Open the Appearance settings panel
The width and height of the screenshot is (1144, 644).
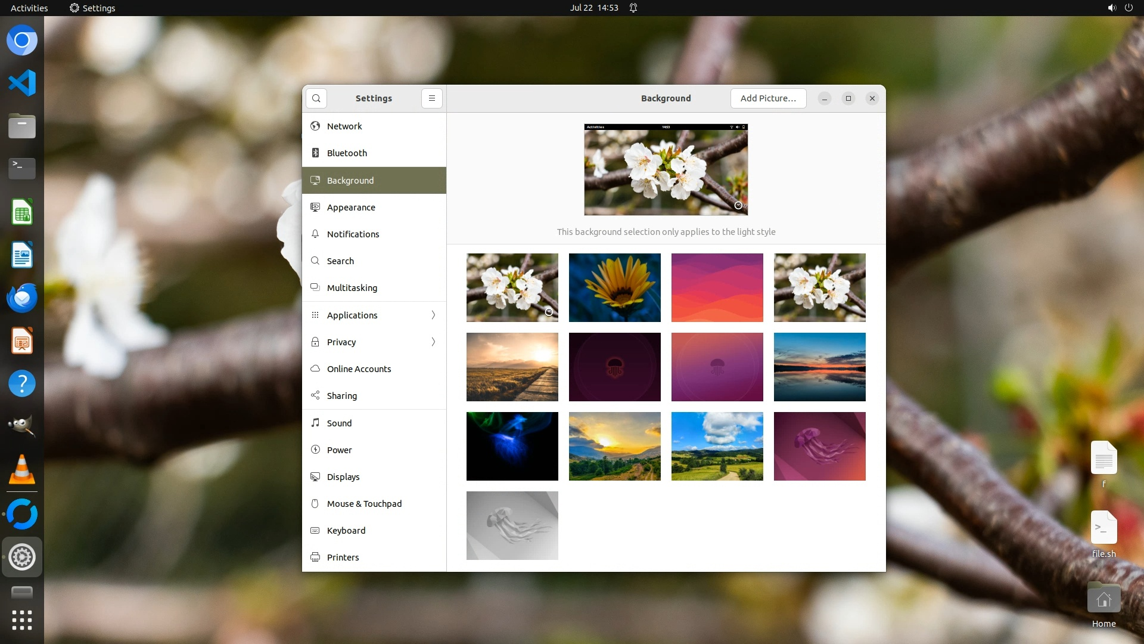pyautogui.click(x=351, y=208)
